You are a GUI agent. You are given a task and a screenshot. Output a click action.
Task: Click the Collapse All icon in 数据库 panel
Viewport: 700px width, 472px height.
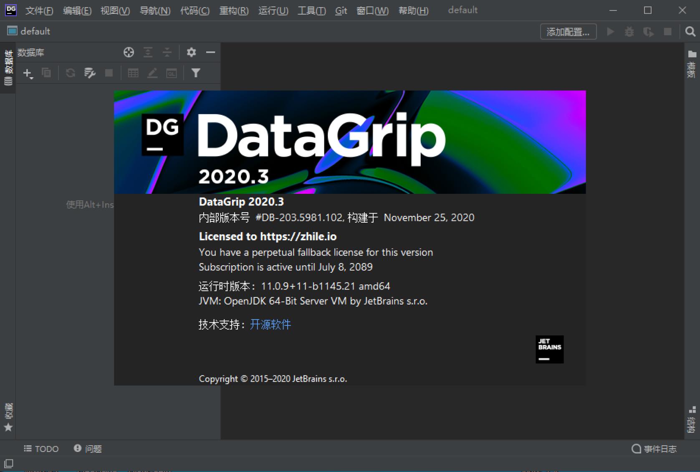click(x=167, y=52)
